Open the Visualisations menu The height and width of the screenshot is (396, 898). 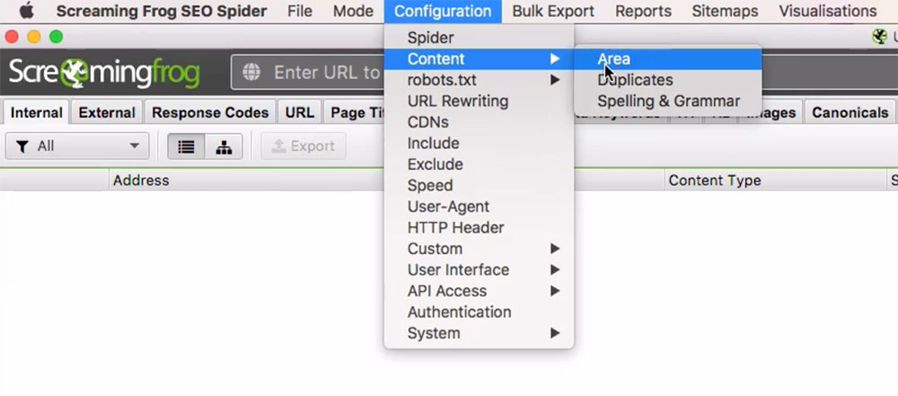click(x=828, y=11)
